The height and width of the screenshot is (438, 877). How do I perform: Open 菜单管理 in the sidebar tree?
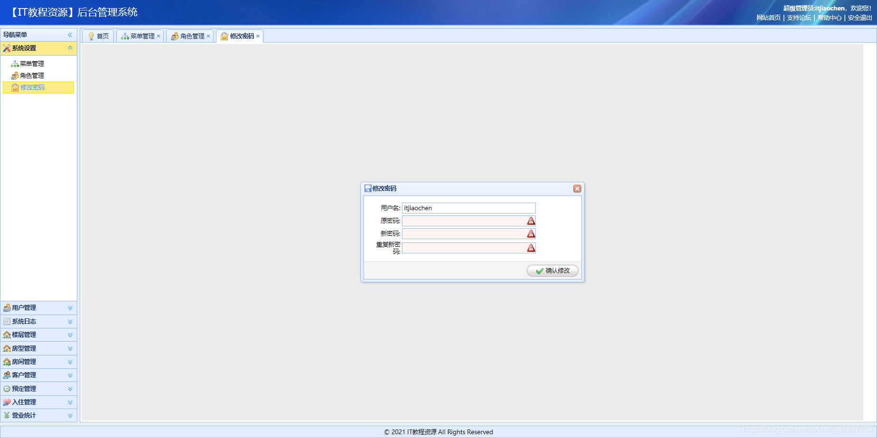(x=32, y=64)
